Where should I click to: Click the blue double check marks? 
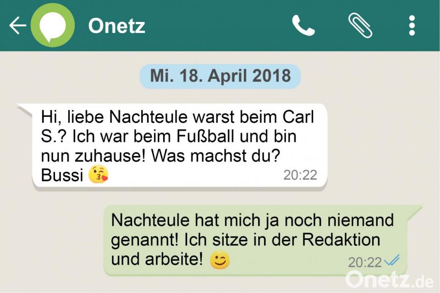[x=392, y=260]
